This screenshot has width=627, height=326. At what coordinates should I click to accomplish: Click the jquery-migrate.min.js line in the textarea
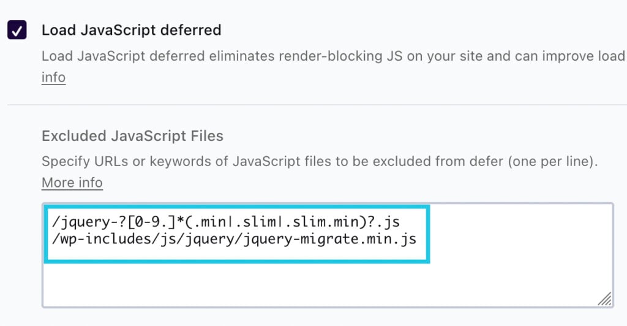coord(235,239)
